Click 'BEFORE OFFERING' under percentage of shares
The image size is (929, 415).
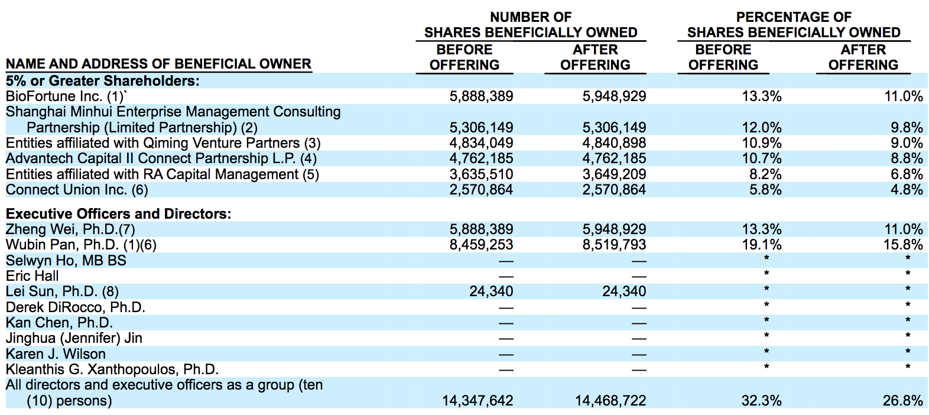723,57
